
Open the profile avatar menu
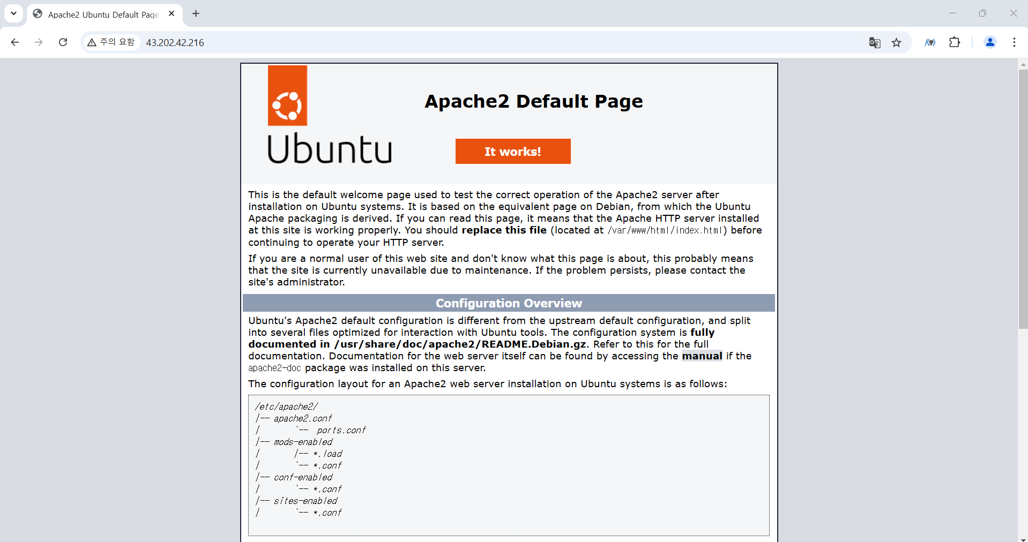click(990, 42)
